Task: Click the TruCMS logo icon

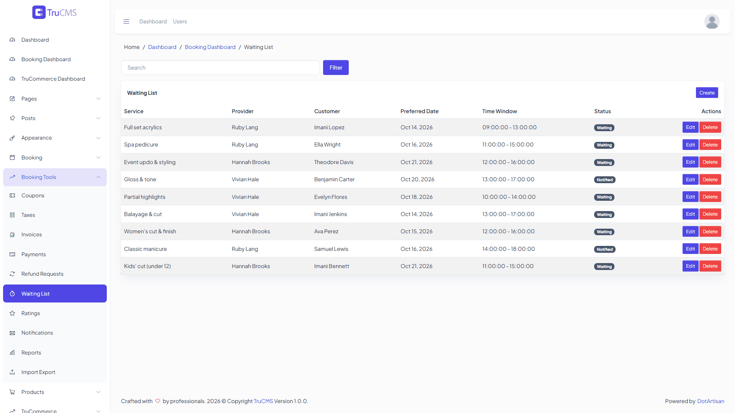Action: (x=39, y=12)
